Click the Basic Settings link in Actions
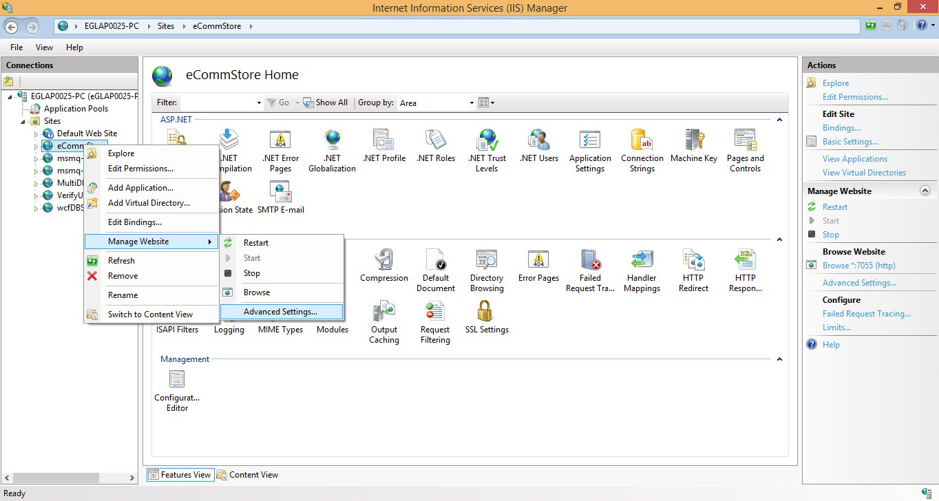 [x=850, y=142]
